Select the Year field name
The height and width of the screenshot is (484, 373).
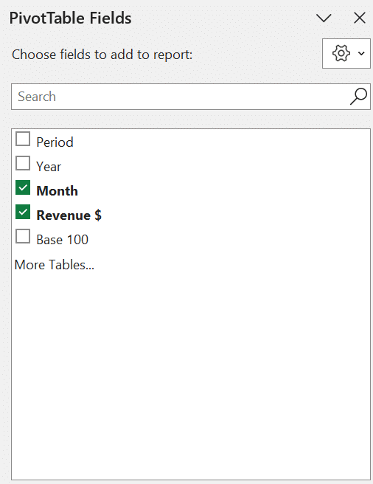(49, 167)
